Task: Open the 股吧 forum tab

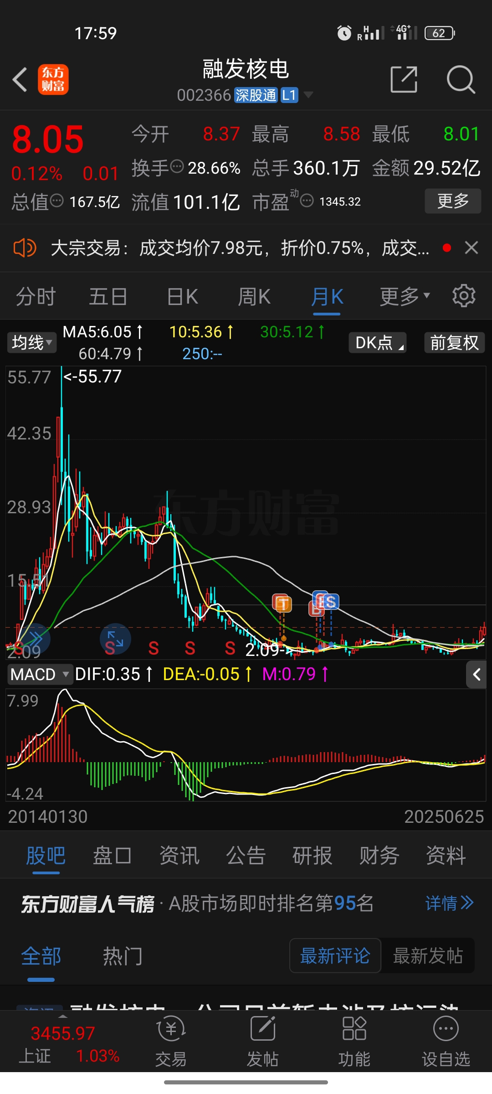Action: click(x=46, y=856)
